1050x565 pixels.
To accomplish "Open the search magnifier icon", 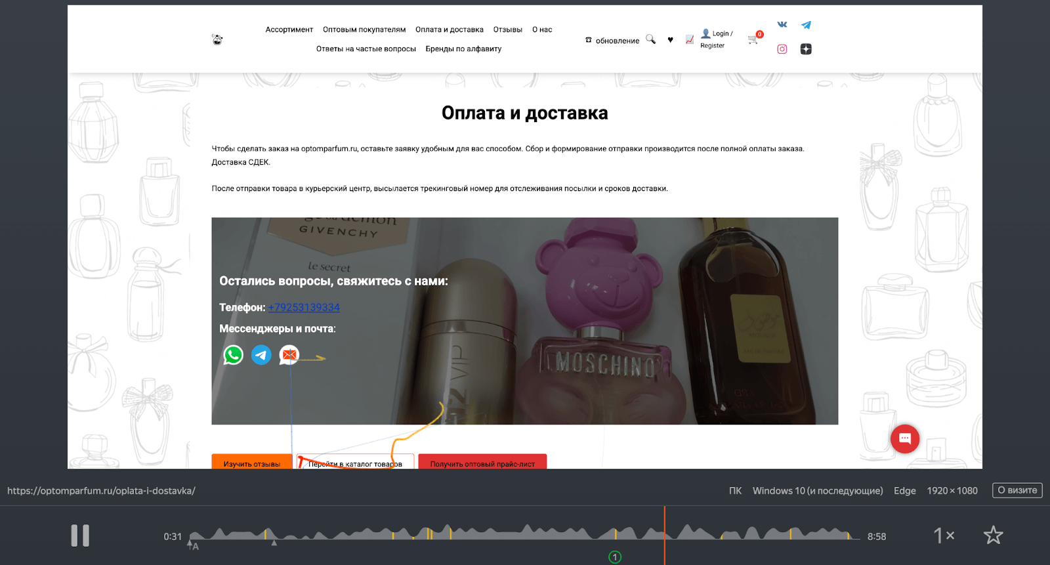I will (x=650, y=39).
